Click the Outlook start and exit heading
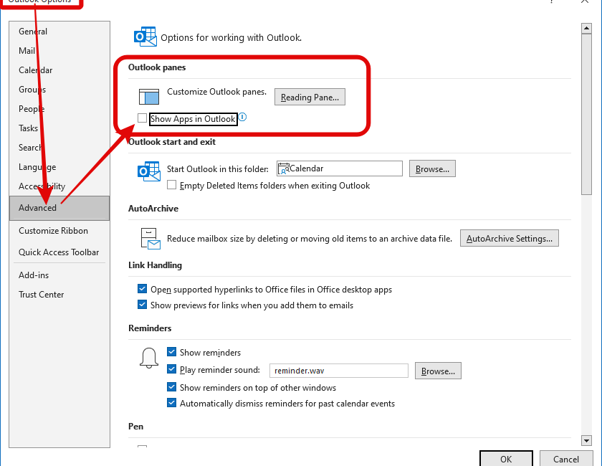The image size is (602, 466). click(172, 142)
